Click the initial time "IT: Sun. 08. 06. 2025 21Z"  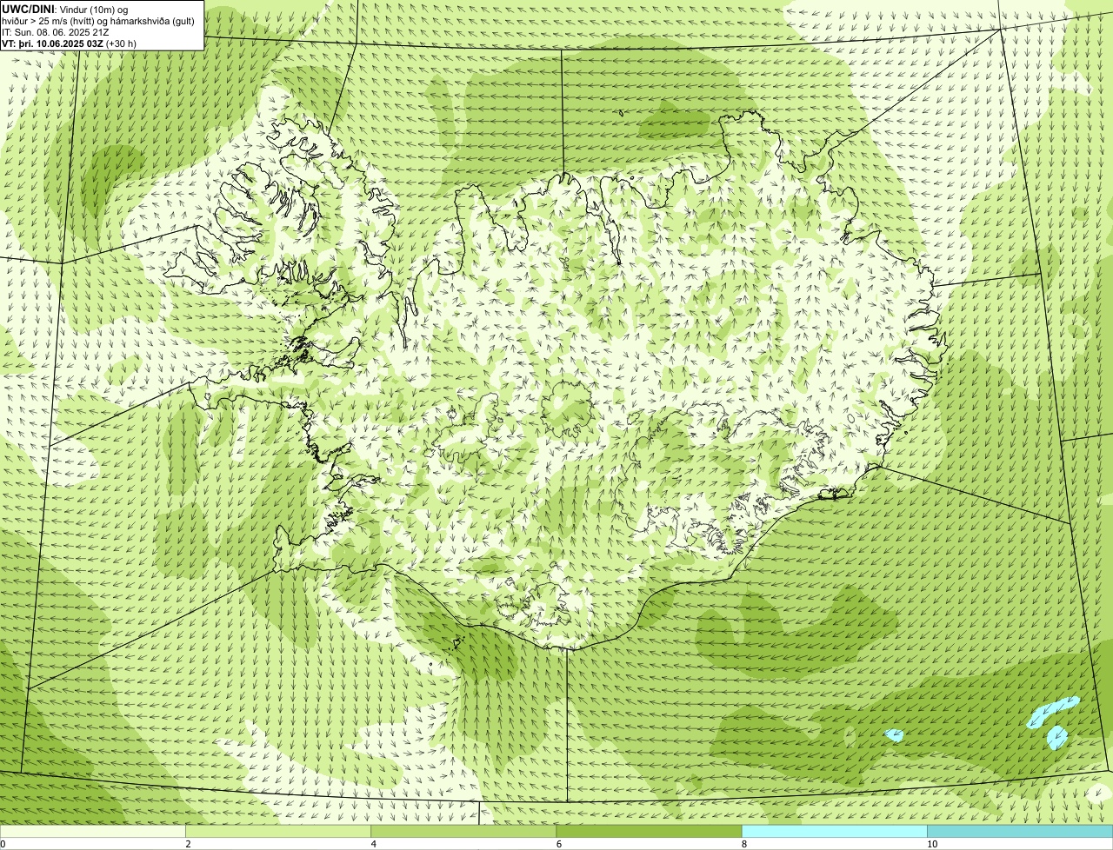[56, 32]
